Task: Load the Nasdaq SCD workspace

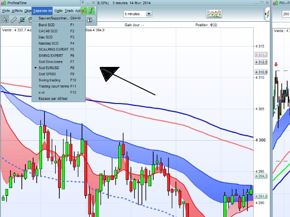Action: [58, 43]
